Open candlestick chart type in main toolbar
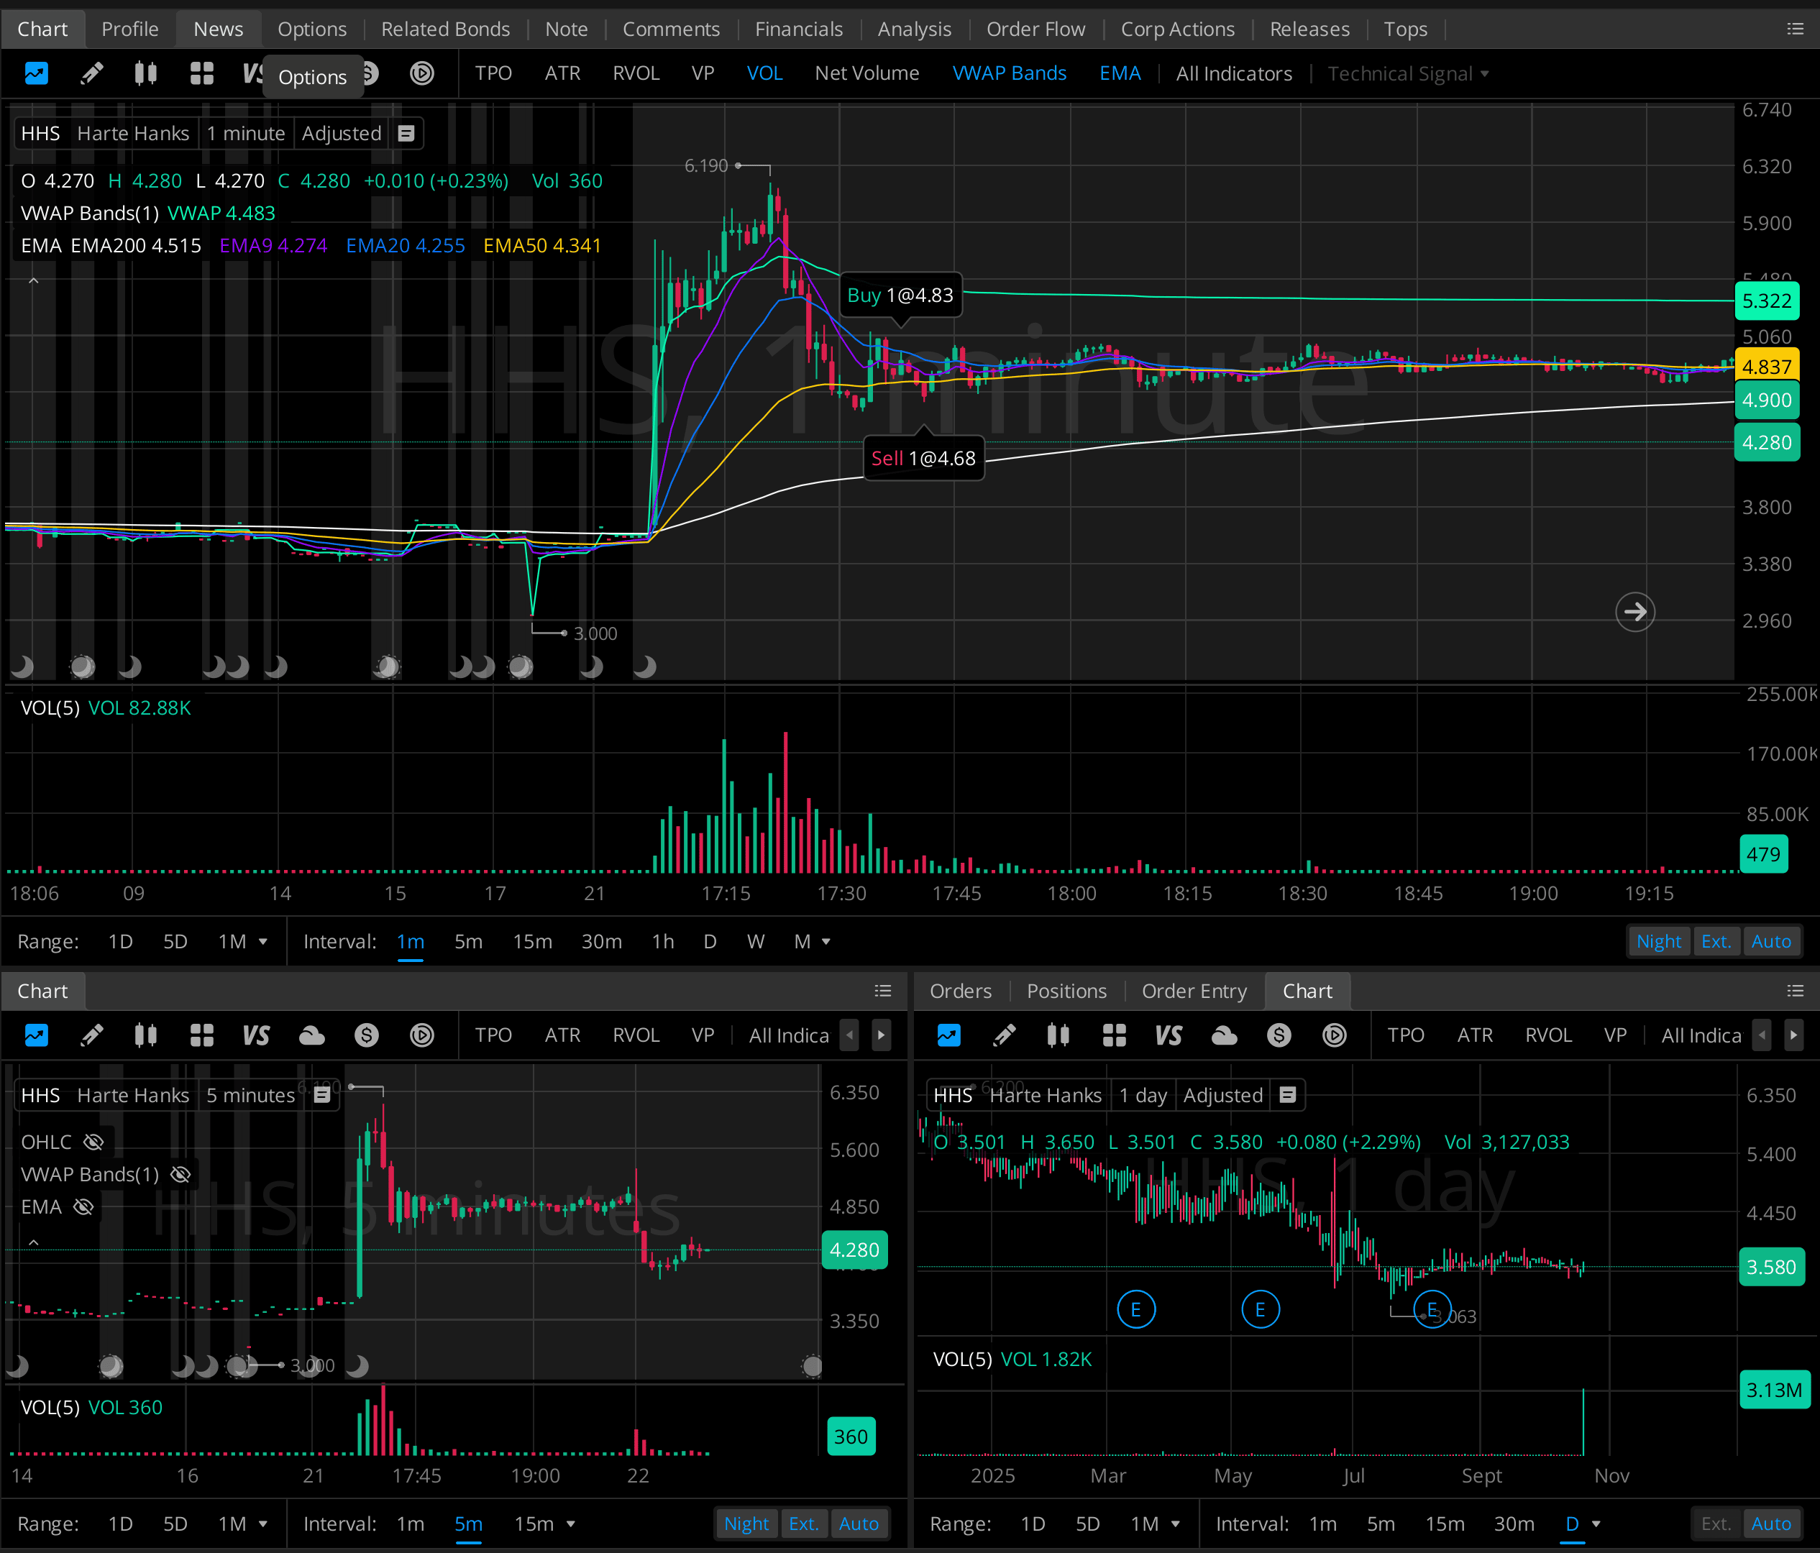Screen dimensions: 1820x1553 [146, 73]
